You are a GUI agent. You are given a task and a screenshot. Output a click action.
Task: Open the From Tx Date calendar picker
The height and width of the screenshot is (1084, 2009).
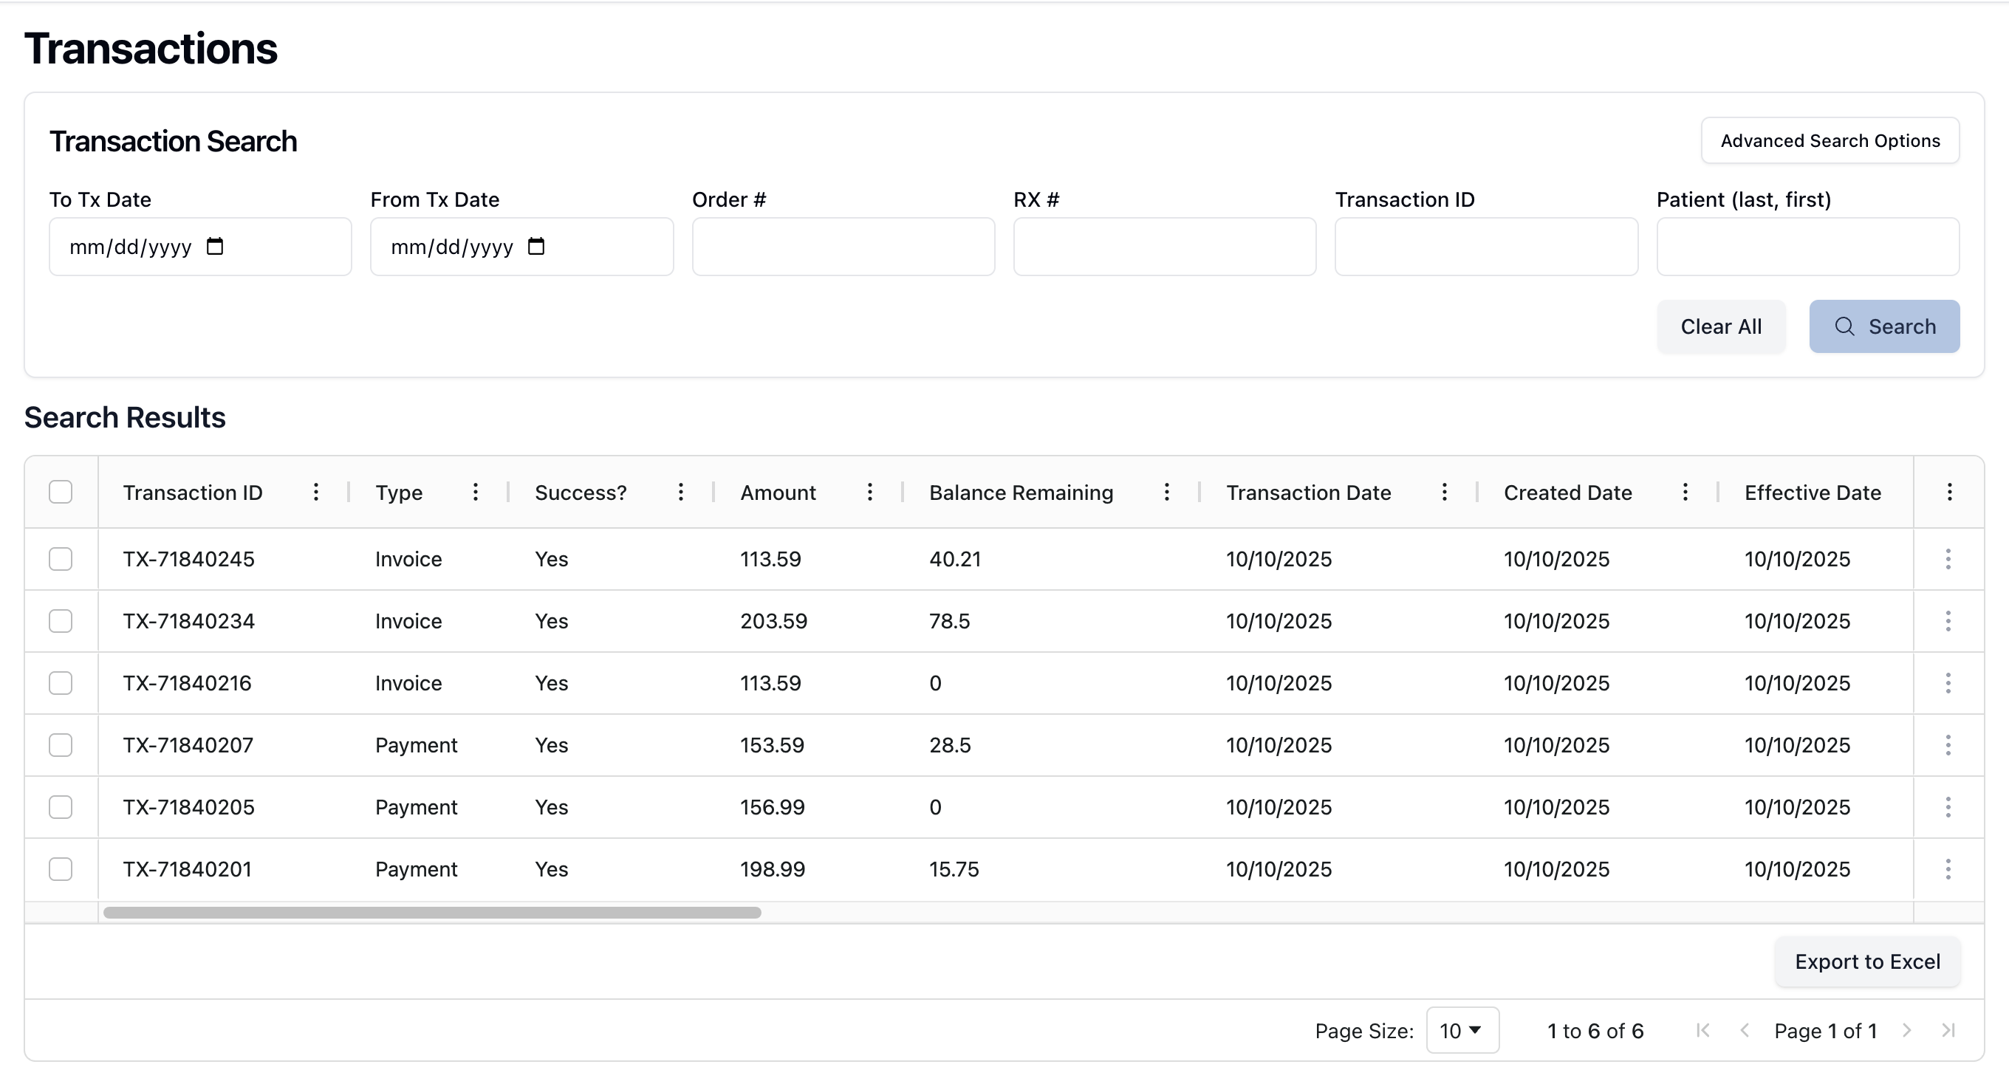(x=535, y=247)
